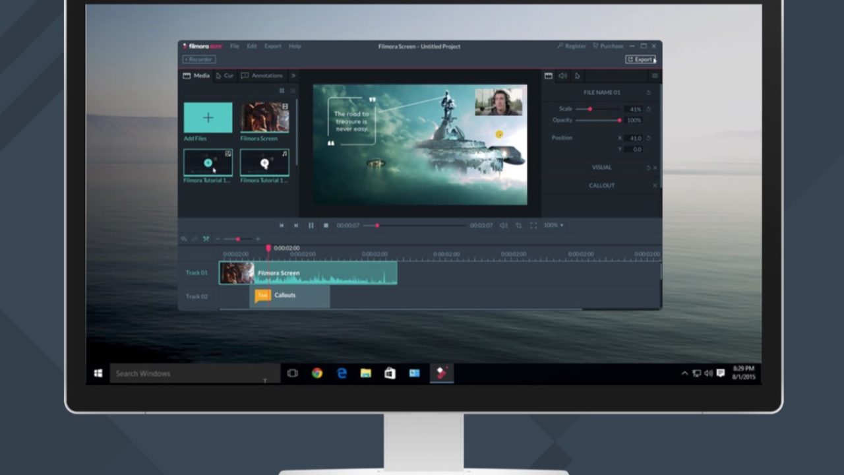Switch media library to grid view
The image size is (844, 475).
coord(282,90)
